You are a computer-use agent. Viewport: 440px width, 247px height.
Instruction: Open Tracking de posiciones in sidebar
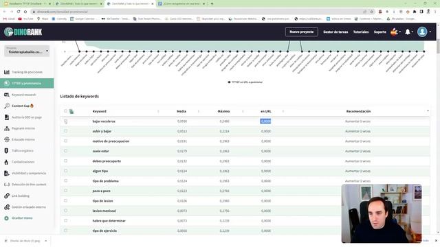(x=27, y=72)
